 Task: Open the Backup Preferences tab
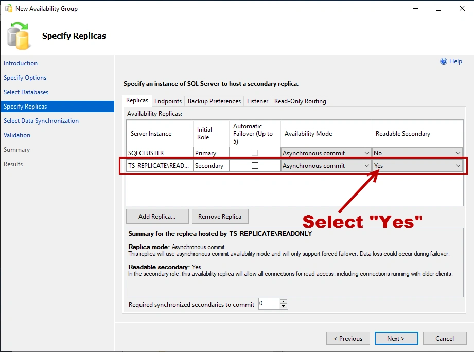coord(214,101)
